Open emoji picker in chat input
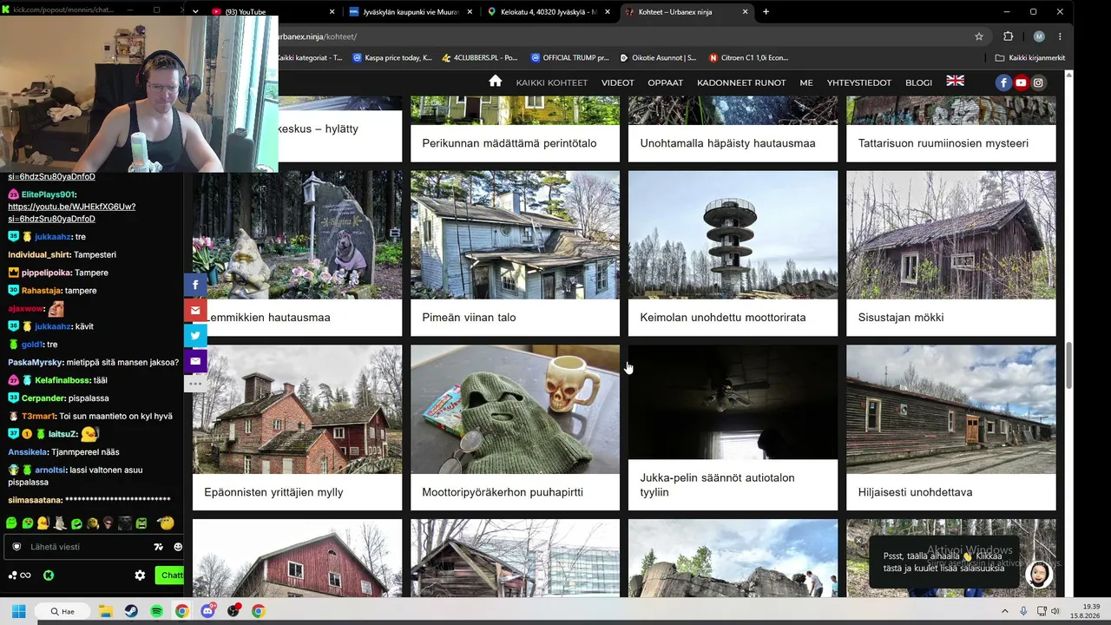 coord(178,547)
